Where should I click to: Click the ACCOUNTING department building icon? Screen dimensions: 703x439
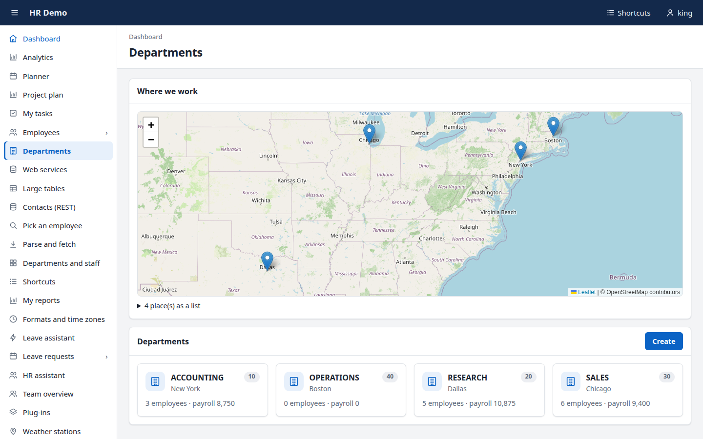point(155,381)
